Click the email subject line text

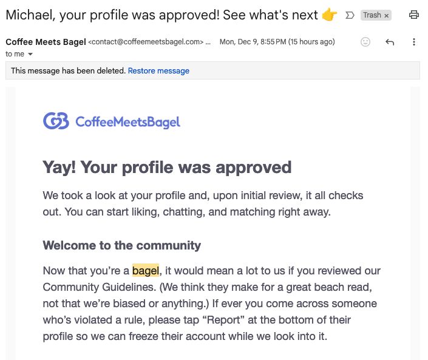[x=161, y=15]
